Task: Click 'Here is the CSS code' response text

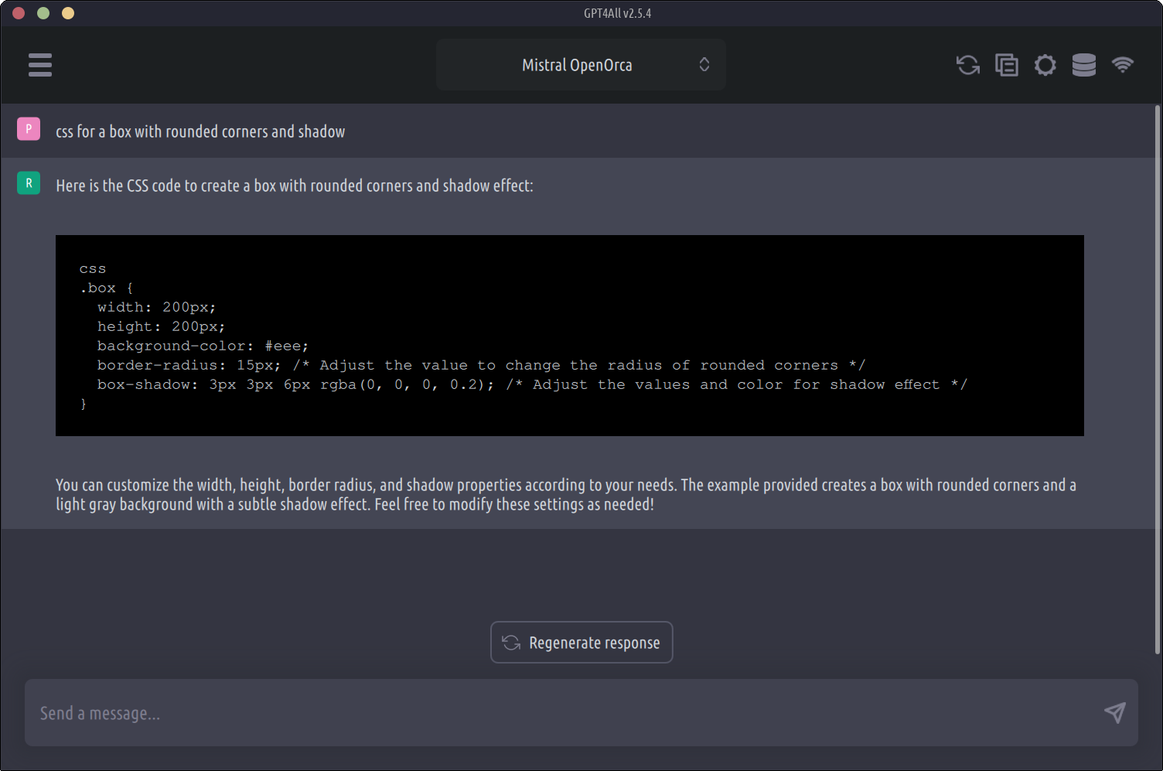Action: tap(295, 186)
